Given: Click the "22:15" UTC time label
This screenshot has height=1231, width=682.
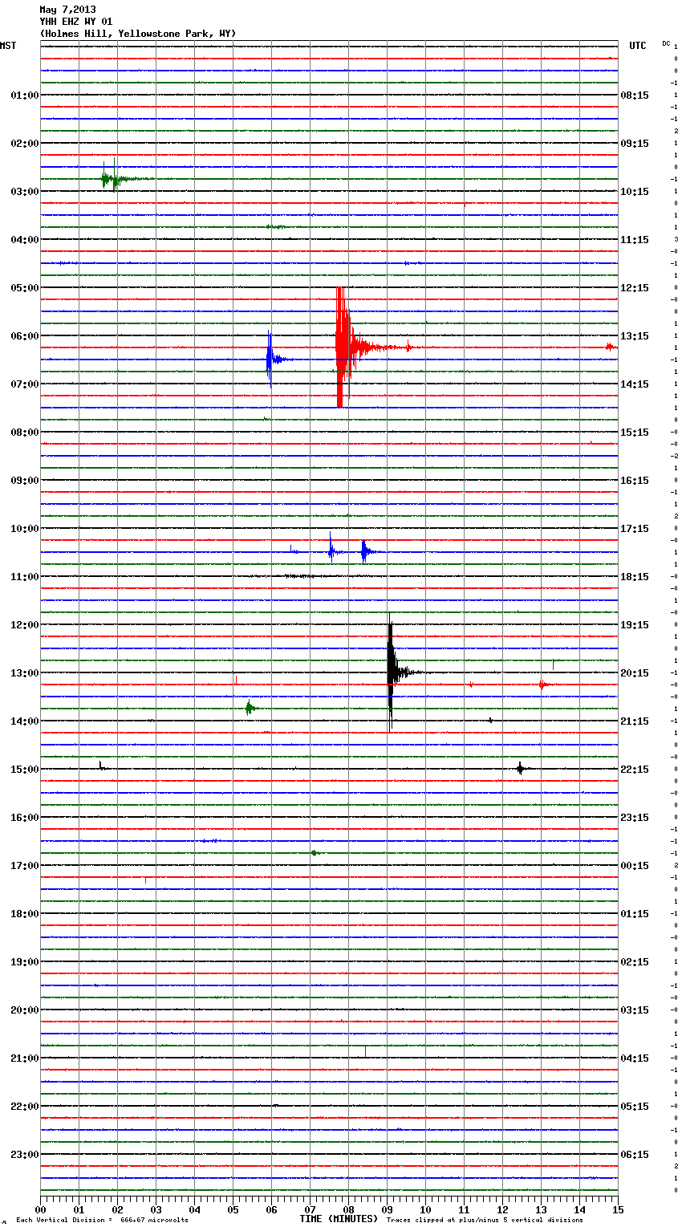Looking at the screenshot, I should coord(635,769).
